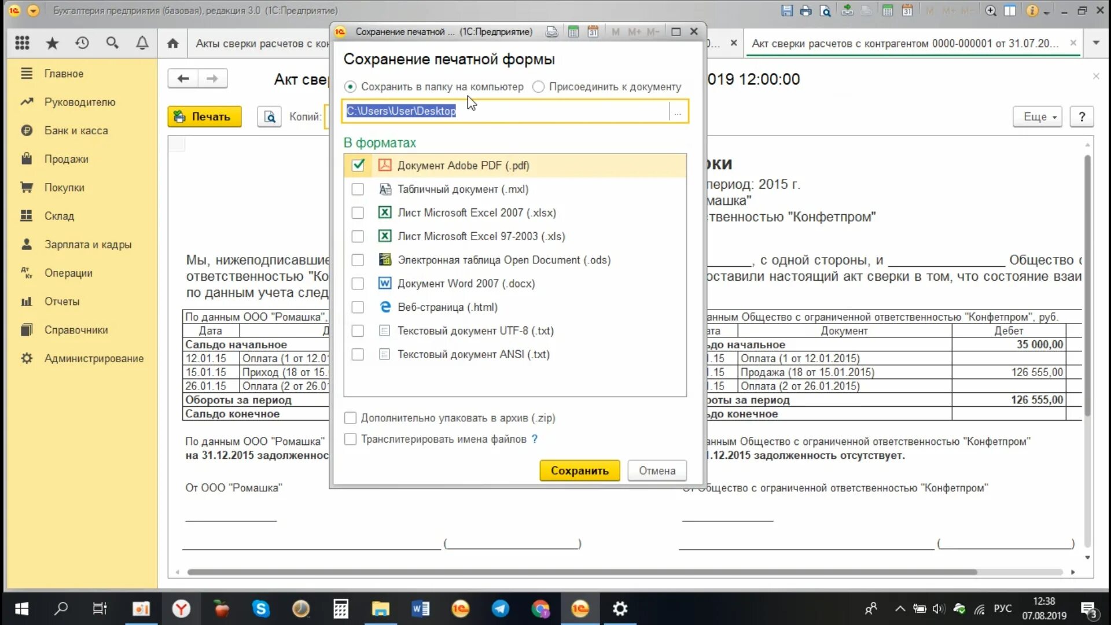Check the zip archive packing option
Viewport: 1111px width, 625px height.
tap(350, 418)
